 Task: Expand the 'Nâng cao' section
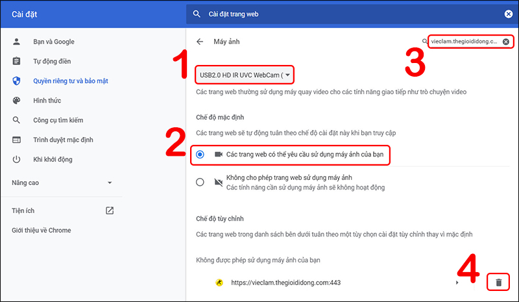[62, 182]
